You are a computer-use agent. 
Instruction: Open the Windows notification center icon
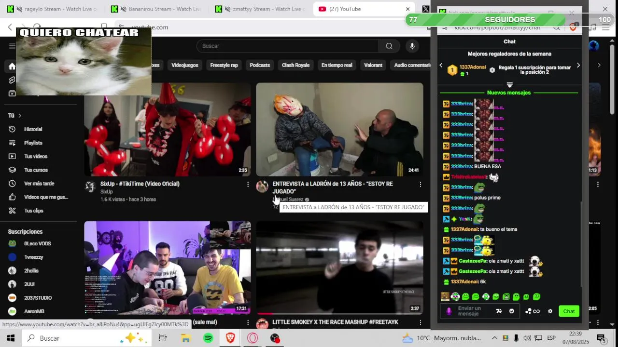pos(602,338)
